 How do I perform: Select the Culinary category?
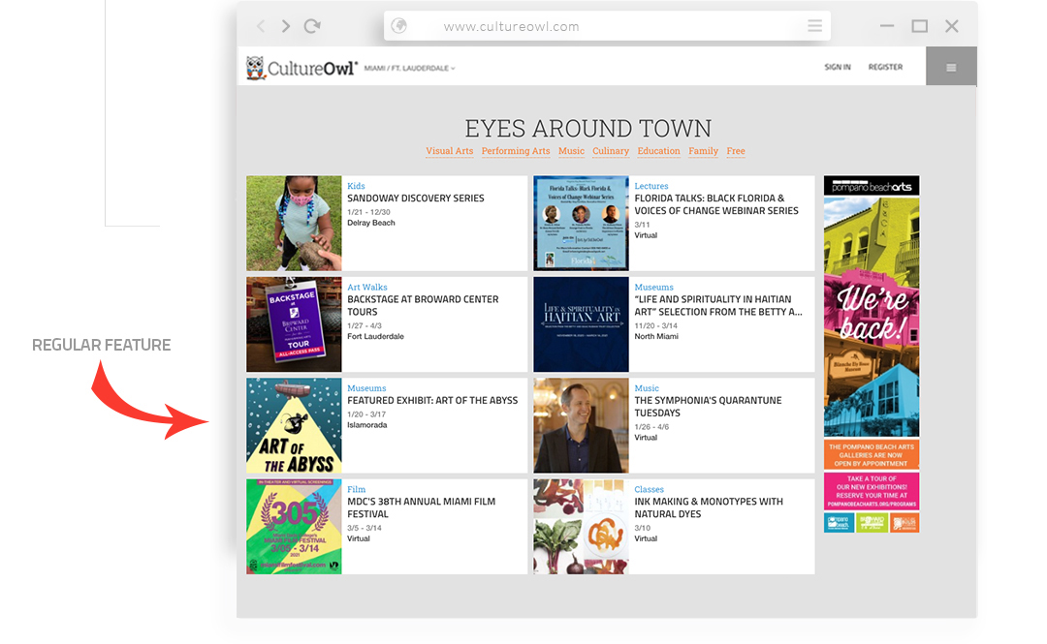click(611, 151)
